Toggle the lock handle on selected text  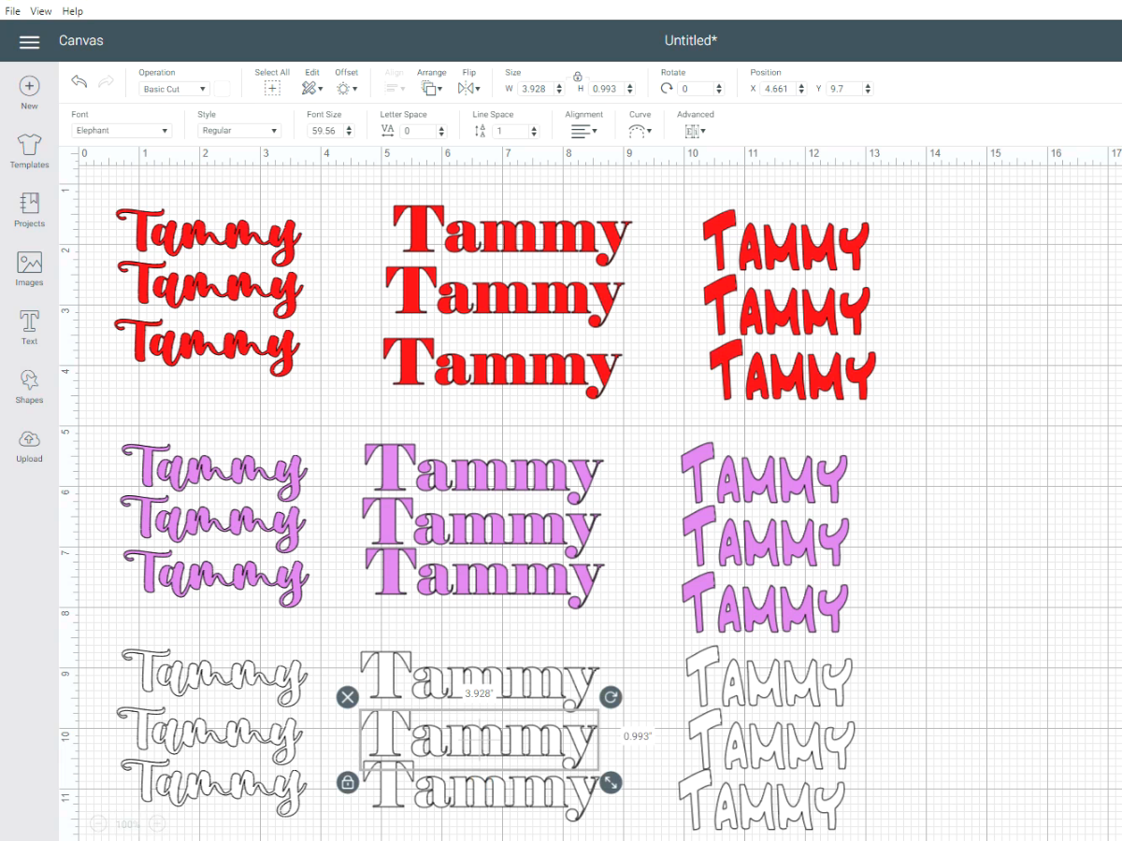(x=348, y=782)
